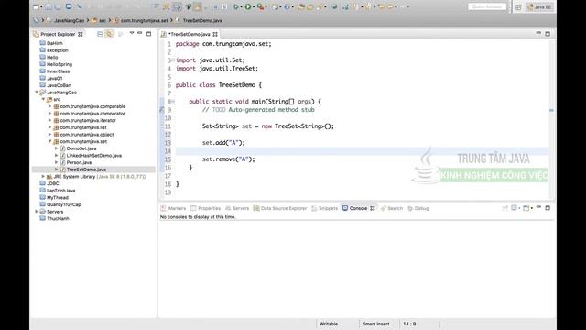
Task: Switch to the Markers tab
Action: [173, 208]
